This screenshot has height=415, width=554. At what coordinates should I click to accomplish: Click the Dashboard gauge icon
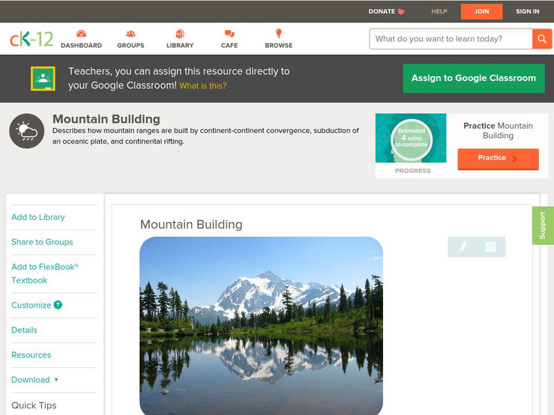pyautogui.click(x=81, y=33)
